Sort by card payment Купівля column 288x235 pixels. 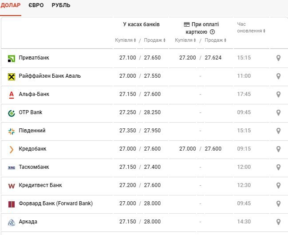(185, 40)
